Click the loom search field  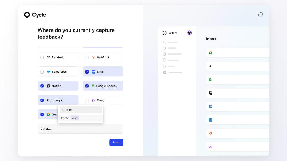80,110
